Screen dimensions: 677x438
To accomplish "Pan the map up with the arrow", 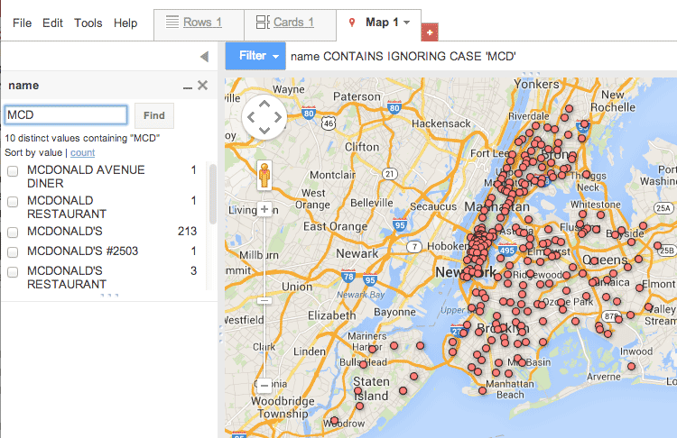I will pos(264,104).
